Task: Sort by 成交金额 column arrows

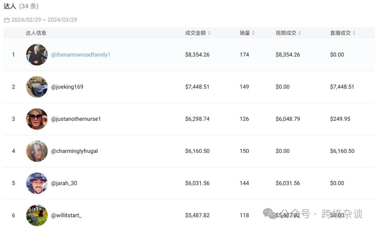Action: [209, 33]
